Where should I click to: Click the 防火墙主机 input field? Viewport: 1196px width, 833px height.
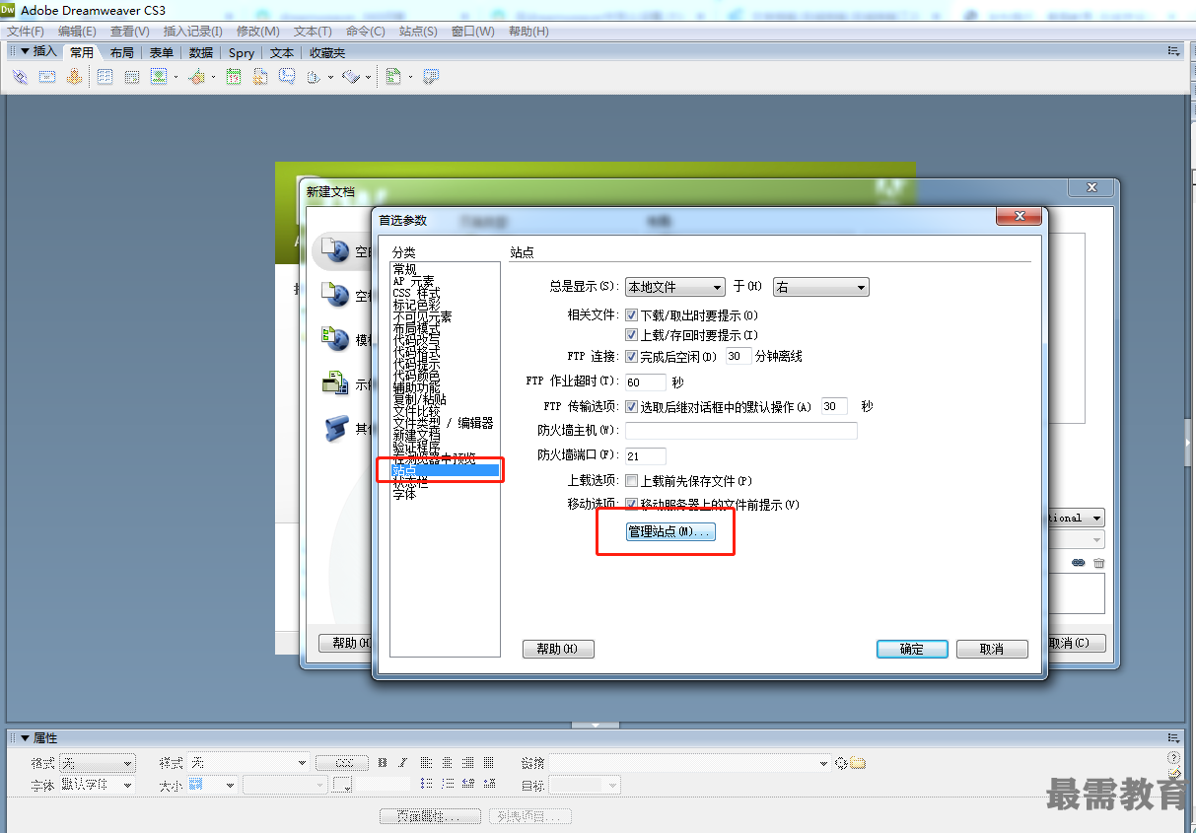pyautogui.click(x=741, y=431)
